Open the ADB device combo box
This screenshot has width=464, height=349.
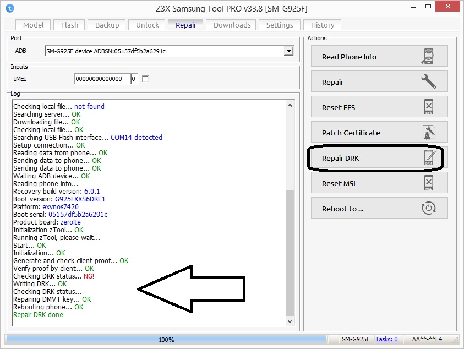point(168,51)
